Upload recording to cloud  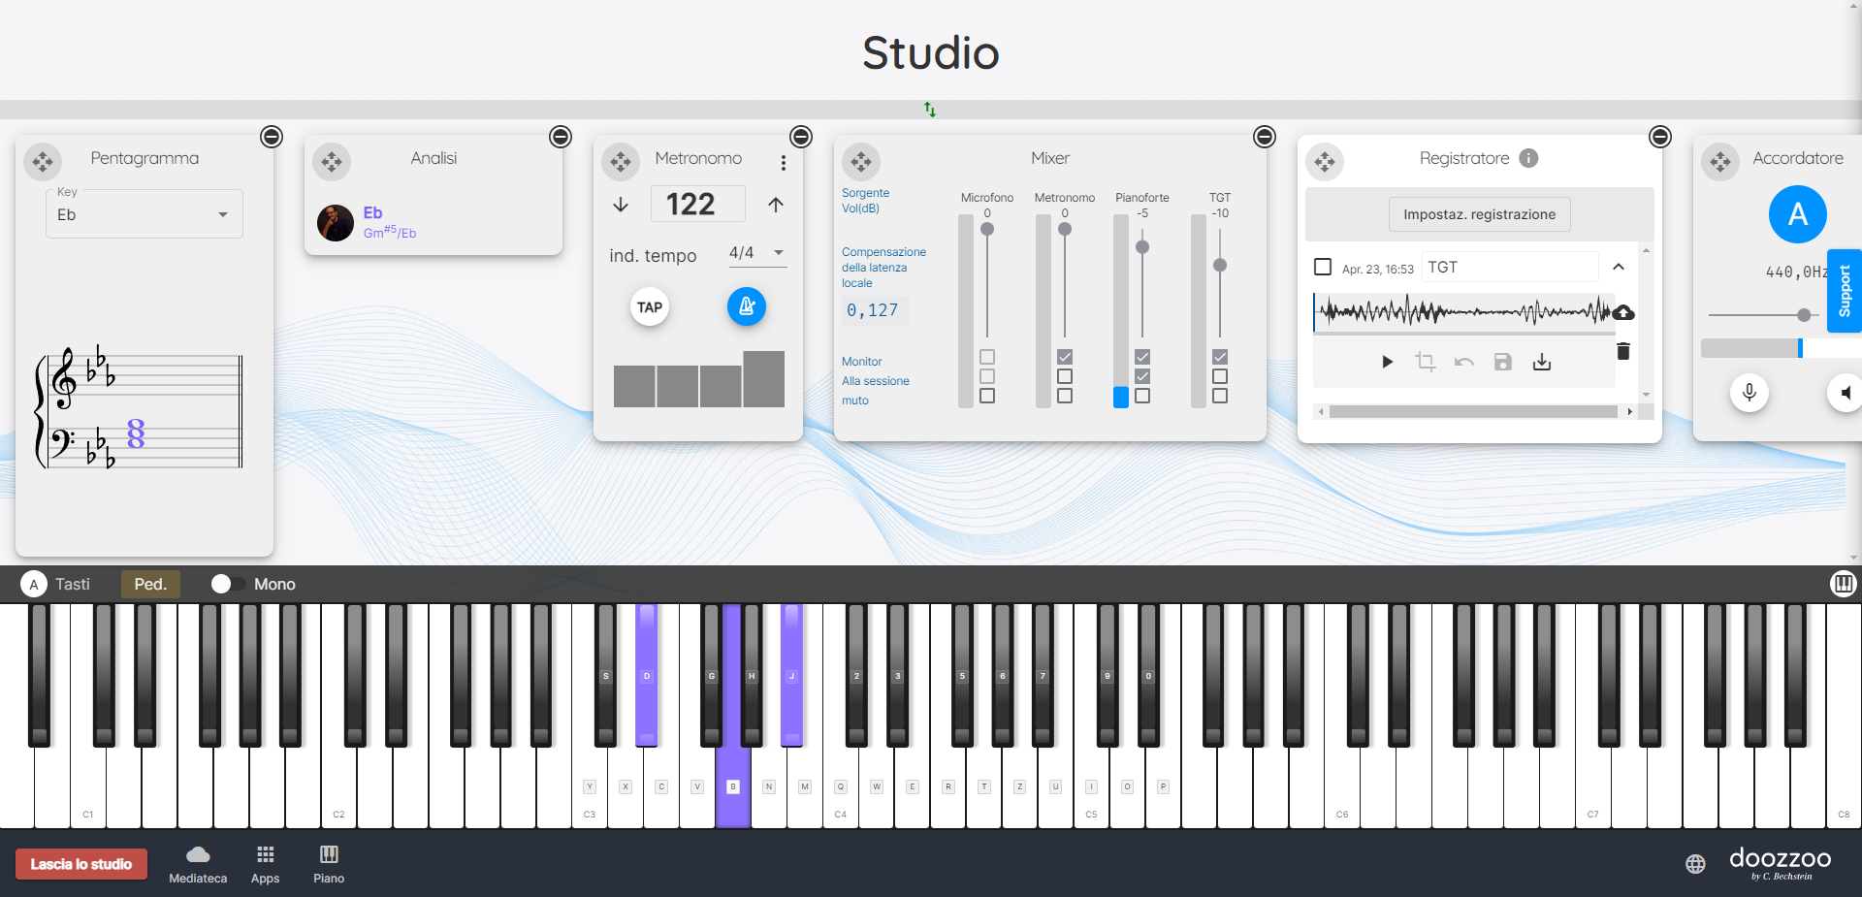tap(1623, 312)
